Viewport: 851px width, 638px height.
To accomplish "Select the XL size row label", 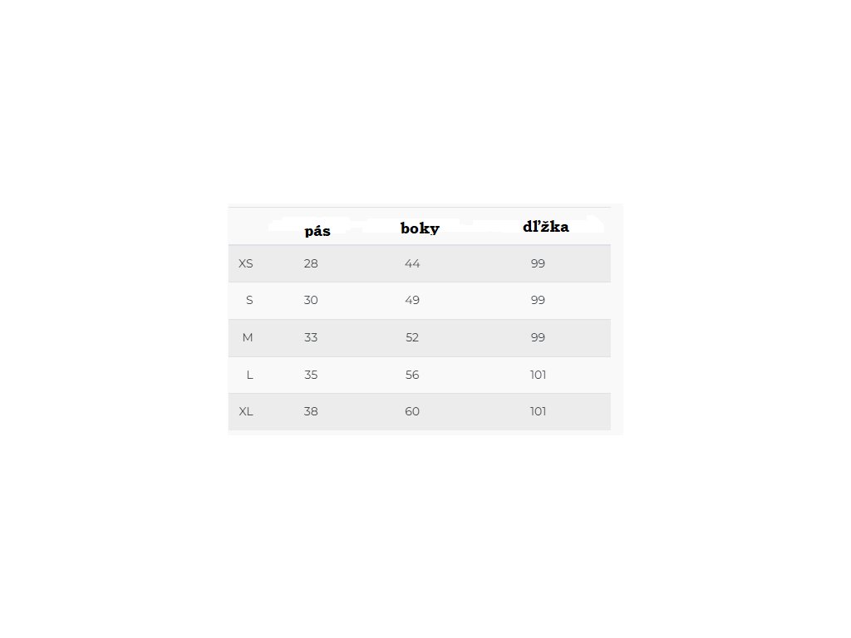I will [x=246, y=411].
